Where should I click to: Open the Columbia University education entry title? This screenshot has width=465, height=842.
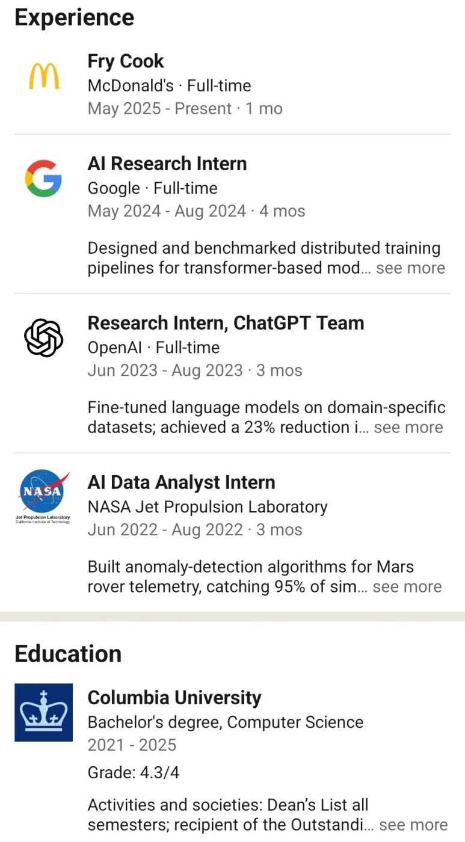(x=174, y=698)
